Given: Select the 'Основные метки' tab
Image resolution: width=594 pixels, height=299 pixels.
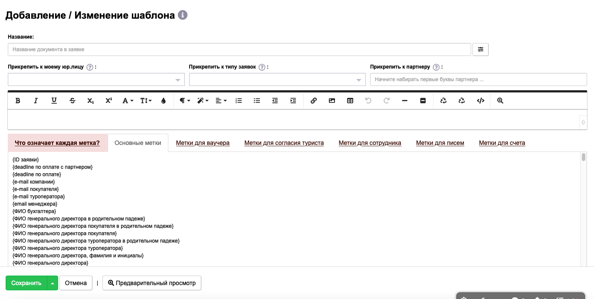Looking at the screenshot, I should [x=138, y=143].
